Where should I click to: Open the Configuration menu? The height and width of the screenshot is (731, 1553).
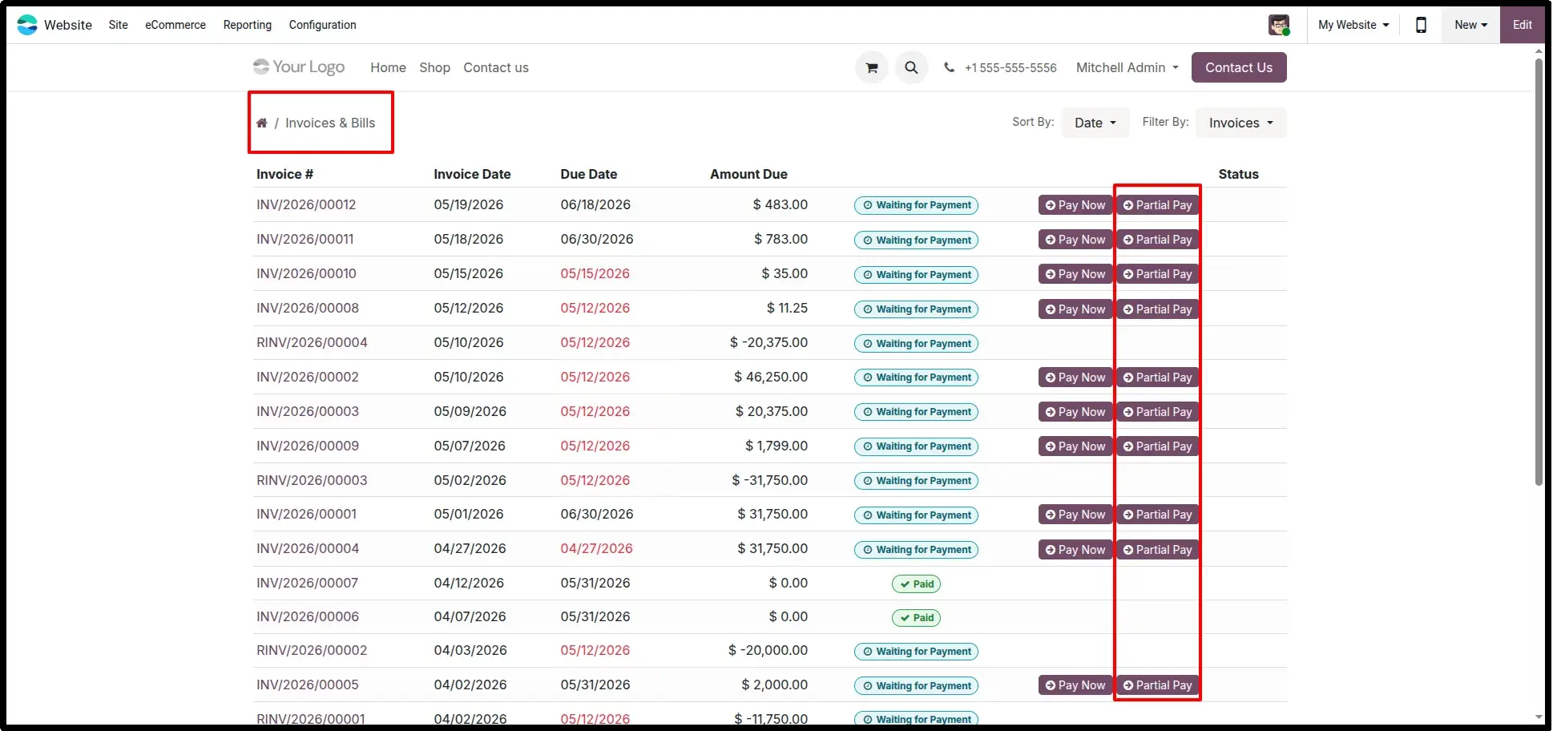(323, 25)
